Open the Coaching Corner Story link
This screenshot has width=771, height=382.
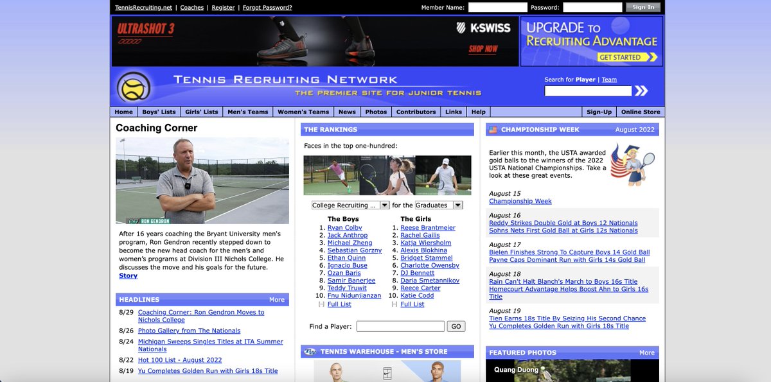[x=128, y=275]
